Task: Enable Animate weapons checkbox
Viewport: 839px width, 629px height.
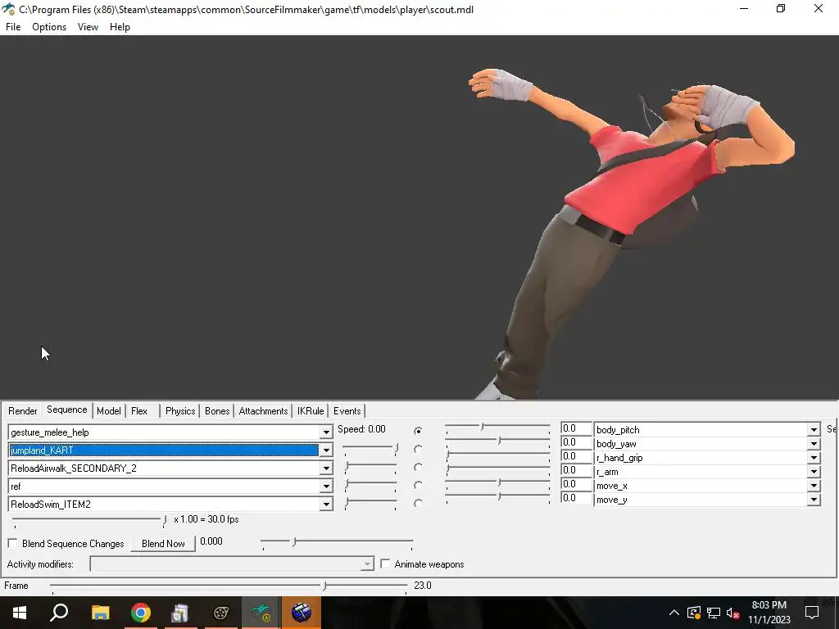Action: [x=385, y=563]
